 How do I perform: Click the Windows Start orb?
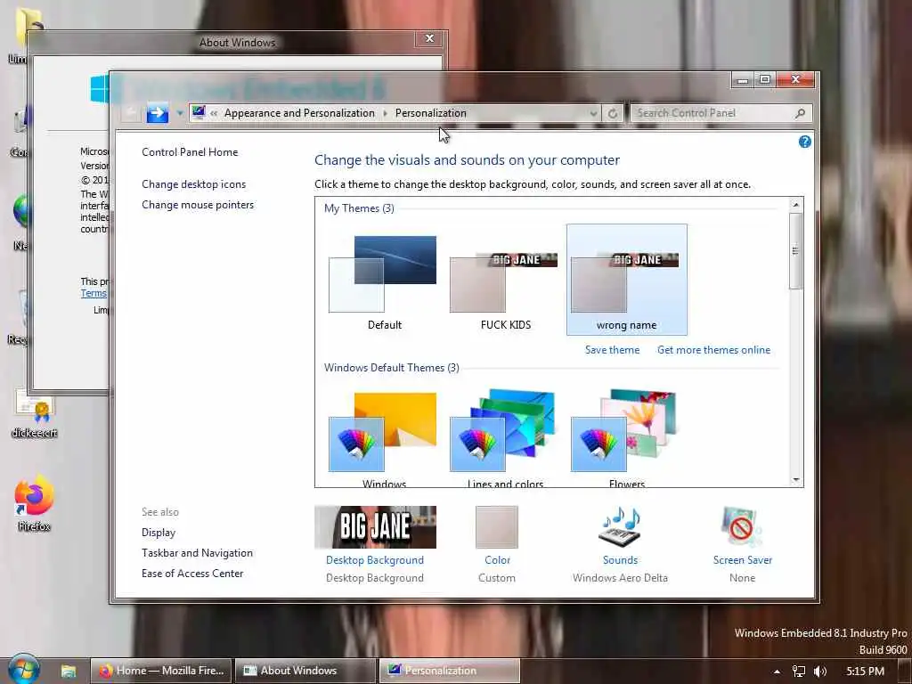(24, 669)
